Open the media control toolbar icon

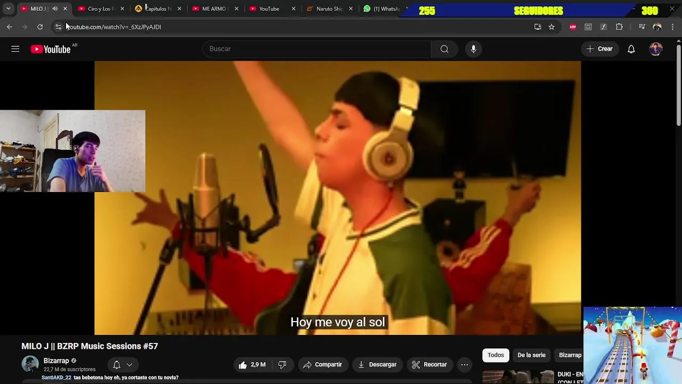click(642, 27)
